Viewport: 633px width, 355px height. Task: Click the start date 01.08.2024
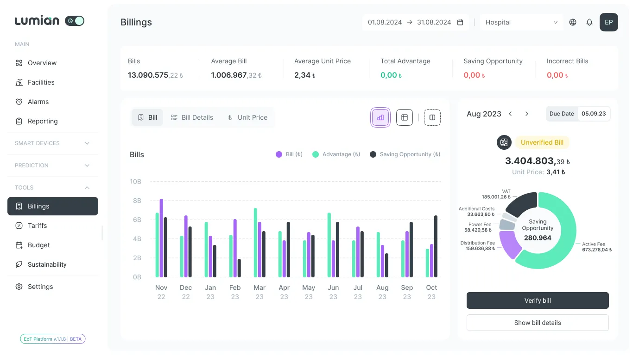(x=385, y=22)
